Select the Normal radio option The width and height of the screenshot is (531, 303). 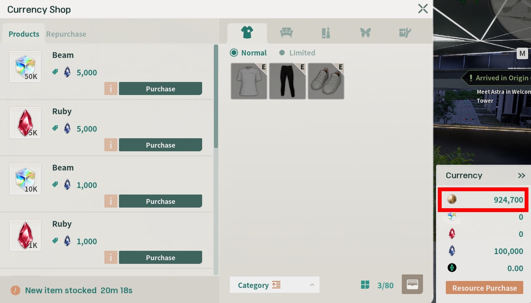click(234, 53)
